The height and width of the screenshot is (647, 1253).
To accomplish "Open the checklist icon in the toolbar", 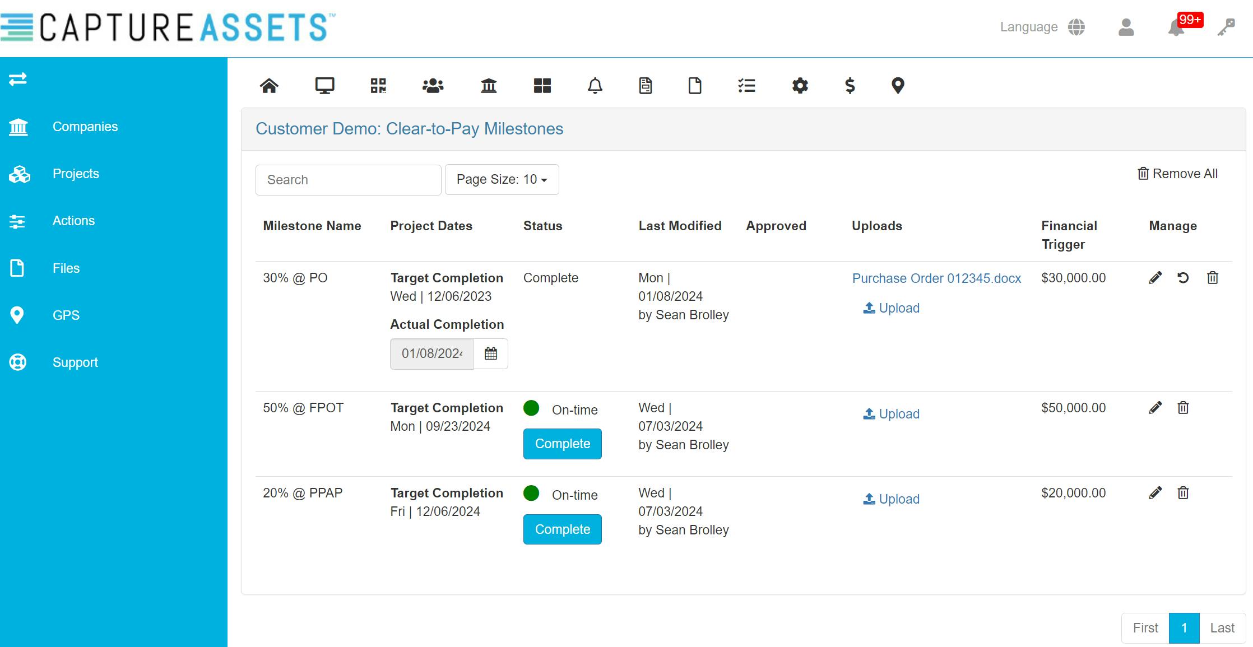I will point(746,86).
